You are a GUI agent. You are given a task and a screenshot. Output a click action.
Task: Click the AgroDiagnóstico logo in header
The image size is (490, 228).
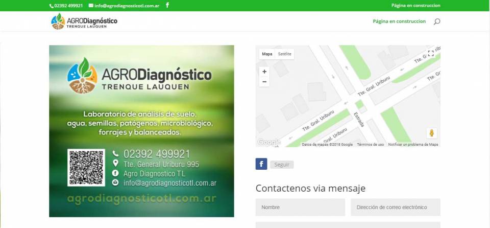84,21
